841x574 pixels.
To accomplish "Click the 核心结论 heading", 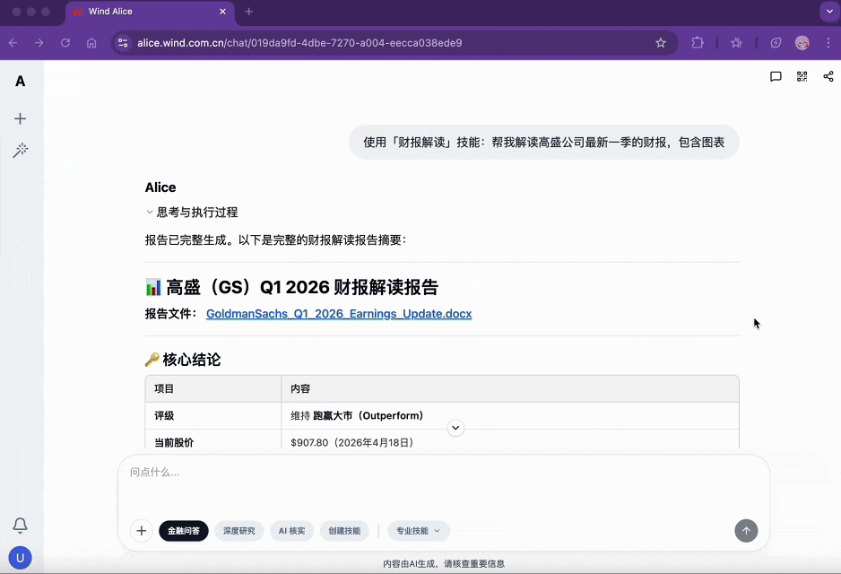I will click(x=183, y=360).
